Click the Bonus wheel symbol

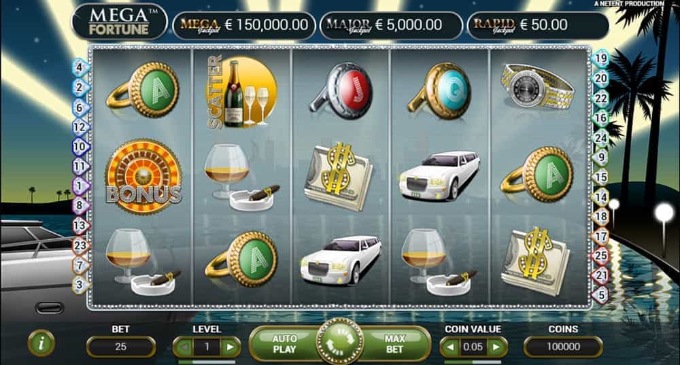(143, 177)
